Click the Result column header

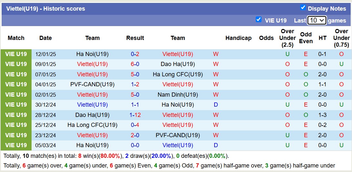click(135, 38)
